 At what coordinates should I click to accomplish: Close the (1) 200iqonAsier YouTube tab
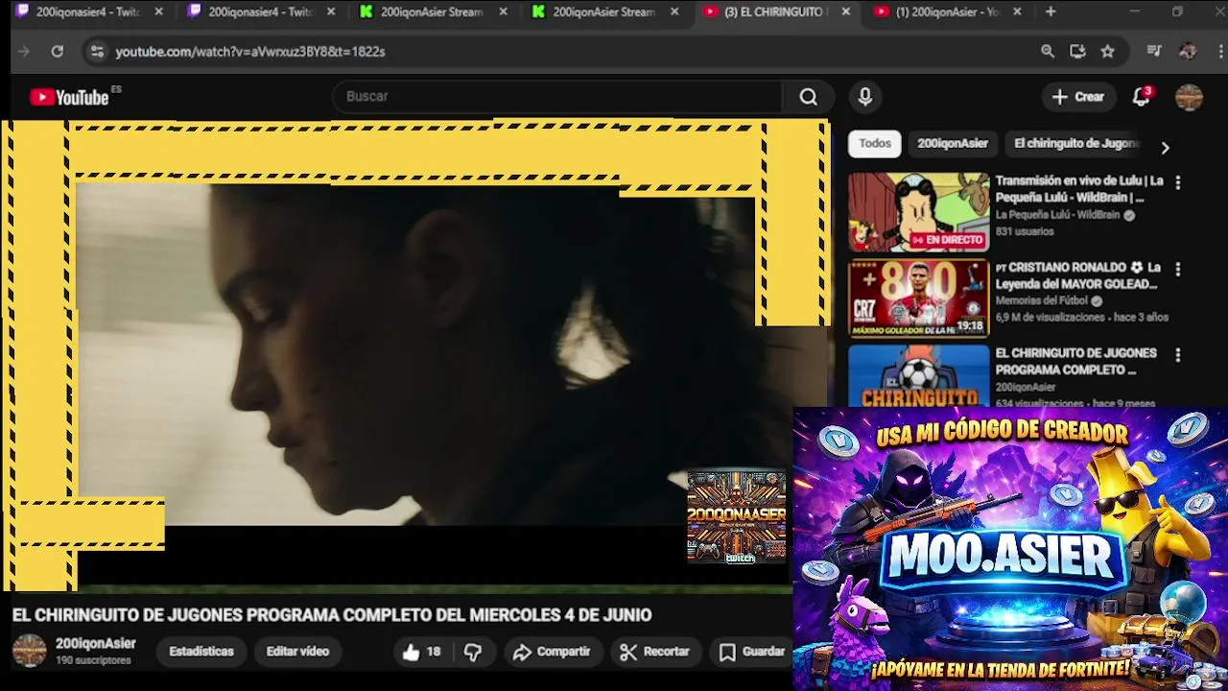pyautogui.click(x=1017, y=12)
